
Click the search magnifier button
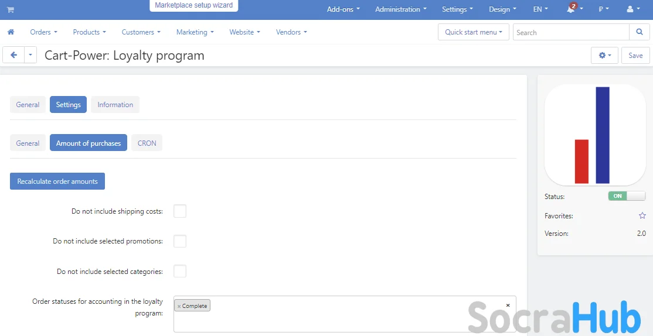point(640,32)
